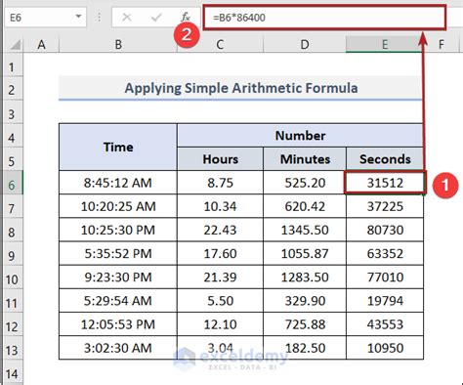Click the cell with time 10:25:30 PM
Image resolution: width=463 pixels, height=385 pixels.
(118, 230)
